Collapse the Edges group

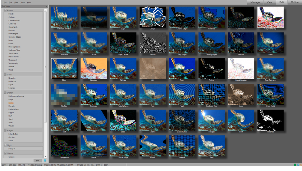pyautogui.click(x=5, y=130)
